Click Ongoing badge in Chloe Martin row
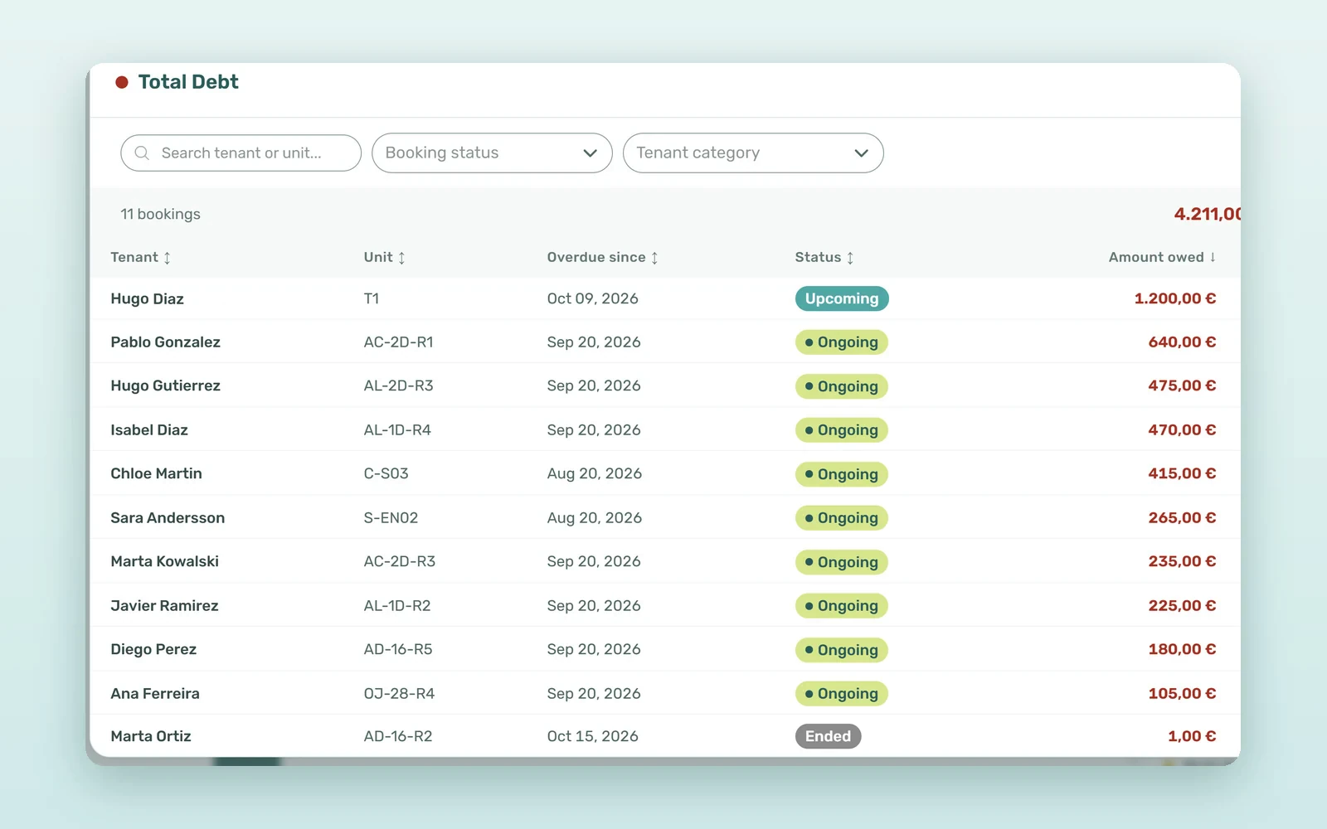 coord(841,474)
